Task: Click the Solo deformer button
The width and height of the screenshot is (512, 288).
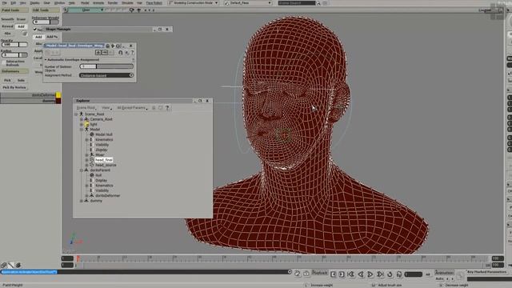Action: click(x=22, y=80)
